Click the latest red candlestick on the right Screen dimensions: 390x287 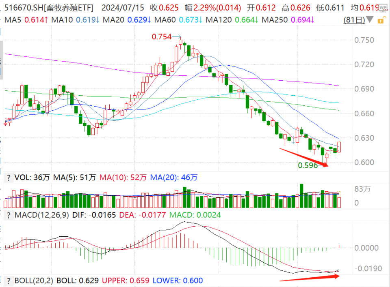[x=339, y=147]
